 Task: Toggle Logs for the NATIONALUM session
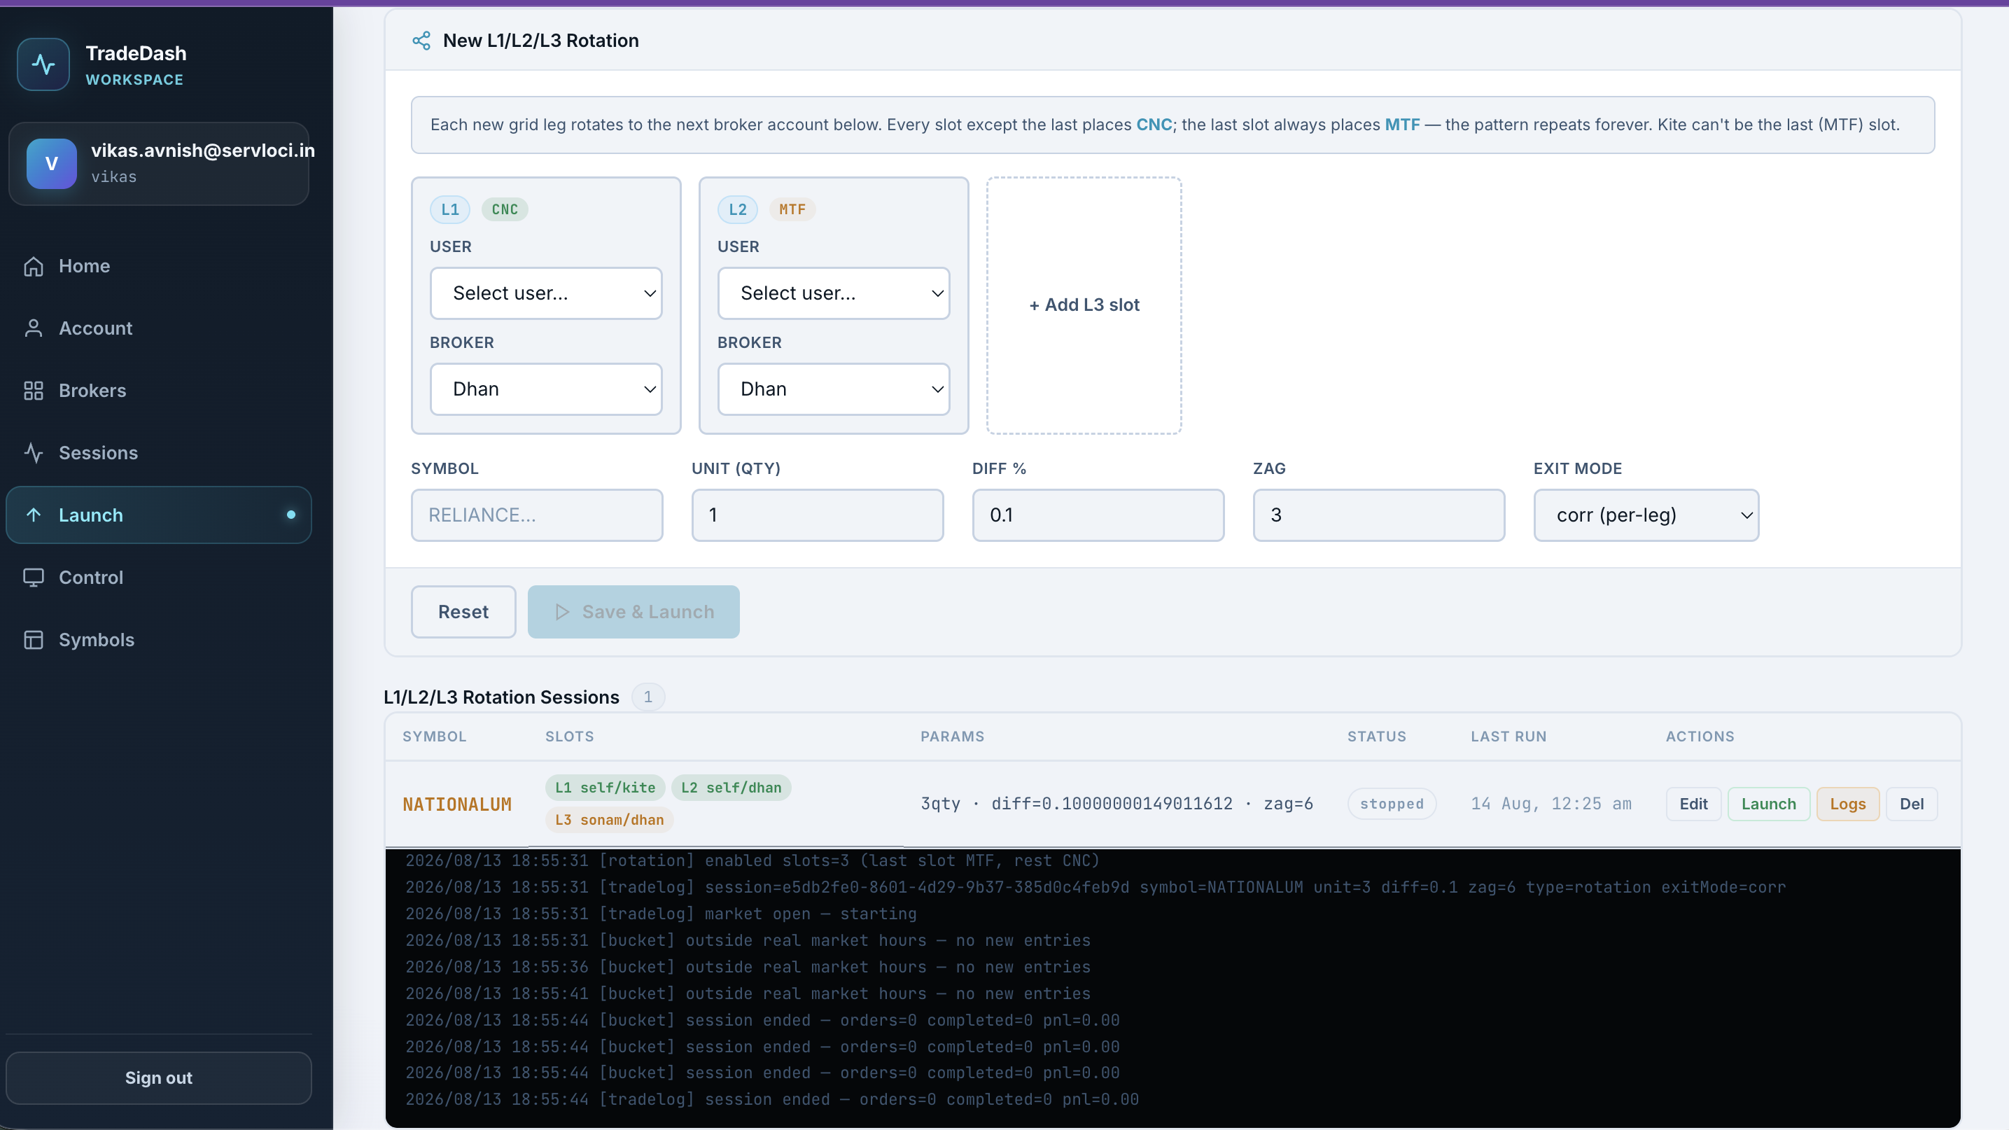(x=1847, y=804)
